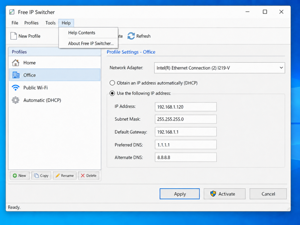This screenshot has height=225, width=300.
Task: Click the 'IP Address:' label
Action: (x=125, y=106)
